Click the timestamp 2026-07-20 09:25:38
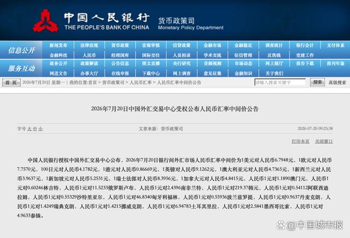The height and width of the screenshot is (238, 350). (x=315, y=129)
